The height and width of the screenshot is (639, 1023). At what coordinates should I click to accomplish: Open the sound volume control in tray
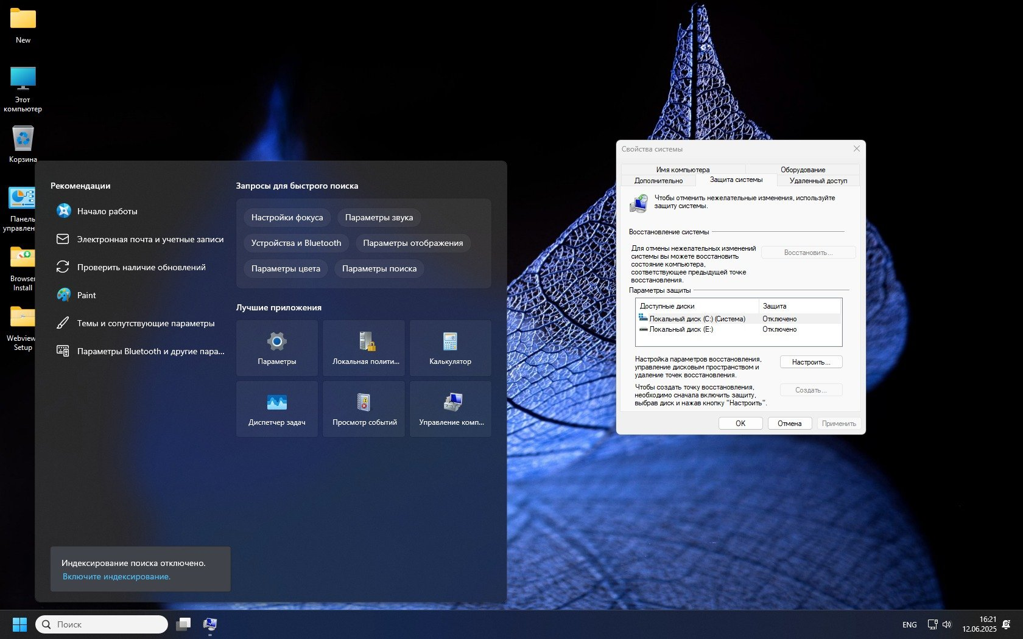946,624
